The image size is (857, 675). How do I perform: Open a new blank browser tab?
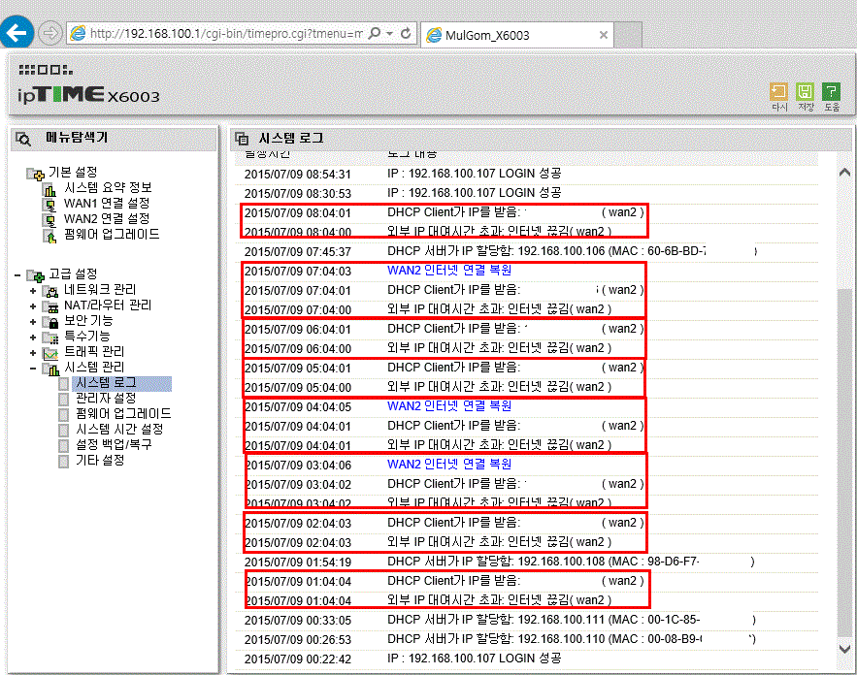click(628, 35)
